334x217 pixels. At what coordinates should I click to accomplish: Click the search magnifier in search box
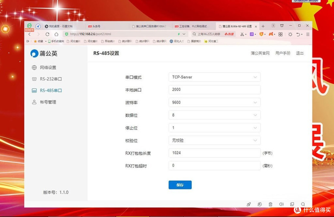coord(194,34)
